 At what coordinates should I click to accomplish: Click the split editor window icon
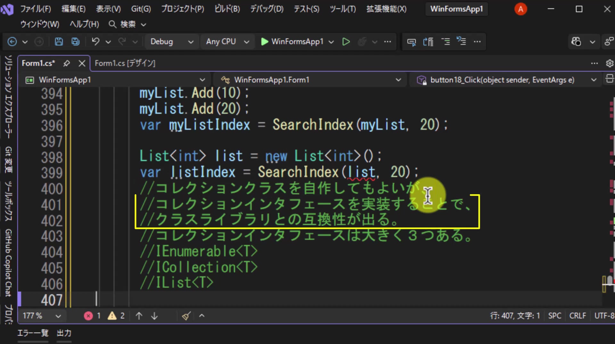[x=610, y=79]
